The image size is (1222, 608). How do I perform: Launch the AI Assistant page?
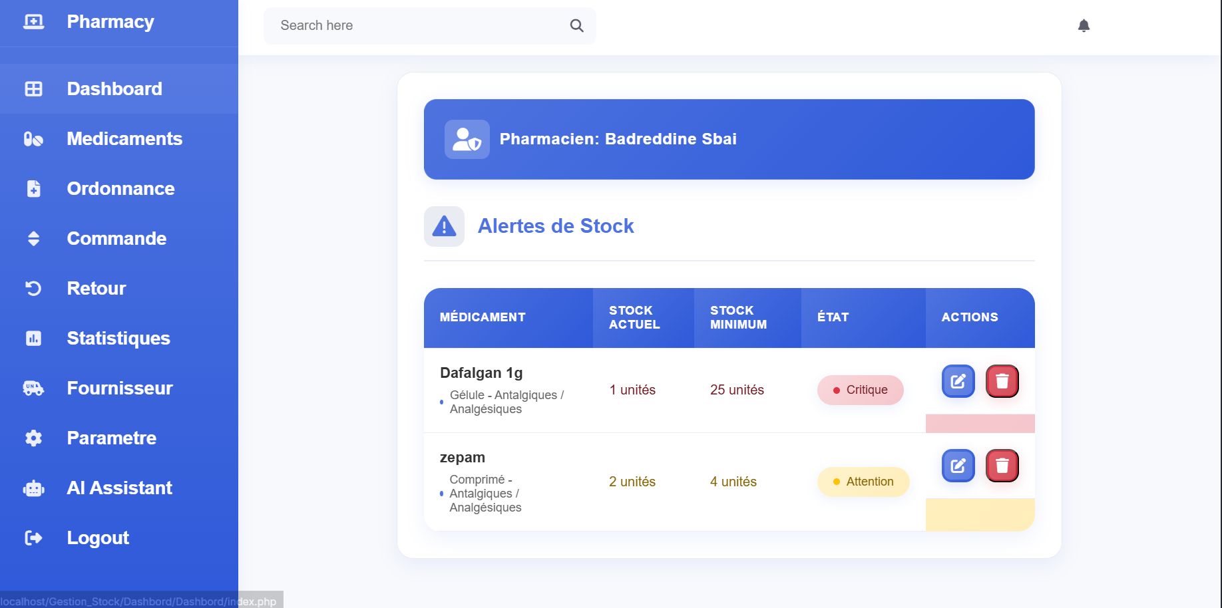pyautogui.click(x=119, y=488)
